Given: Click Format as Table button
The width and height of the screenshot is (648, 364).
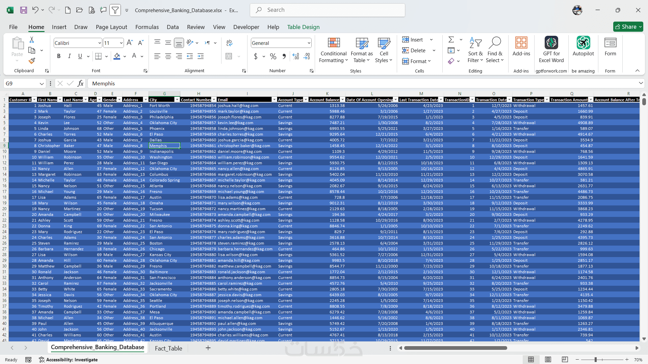Looking at the screenshot, I should click(x=362, y=50).
